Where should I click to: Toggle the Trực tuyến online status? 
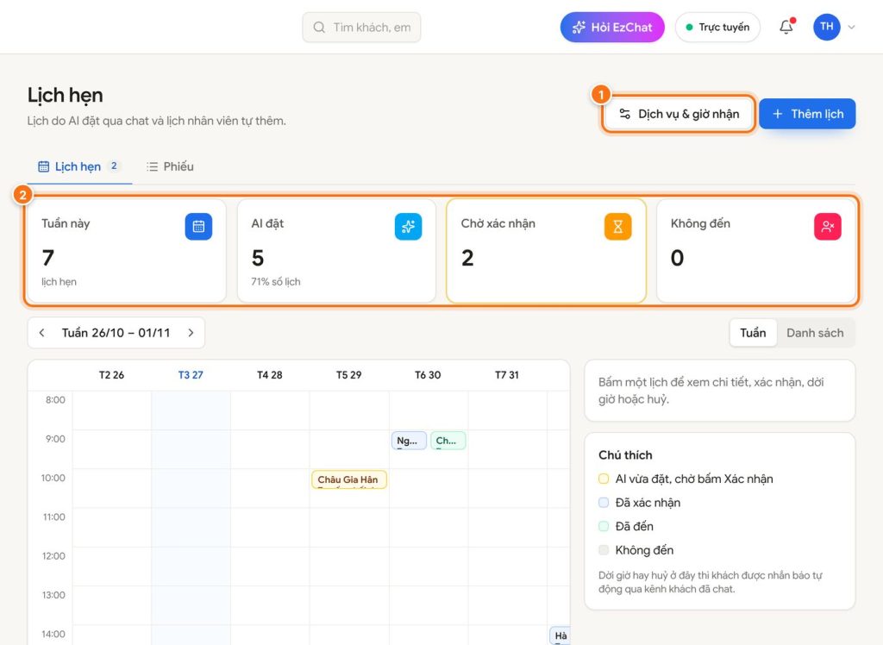717,27
